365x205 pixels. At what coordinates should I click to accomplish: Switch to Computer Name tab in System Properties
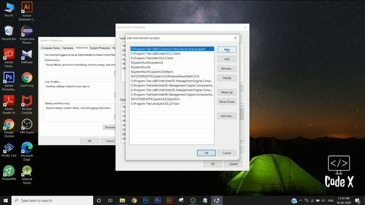point(50,48)
